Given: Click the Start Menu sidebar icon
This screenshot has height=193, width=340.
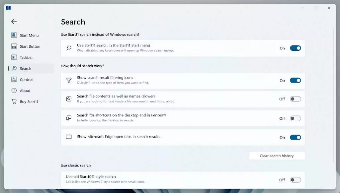Looking at the screenshot, I should 14,35.
